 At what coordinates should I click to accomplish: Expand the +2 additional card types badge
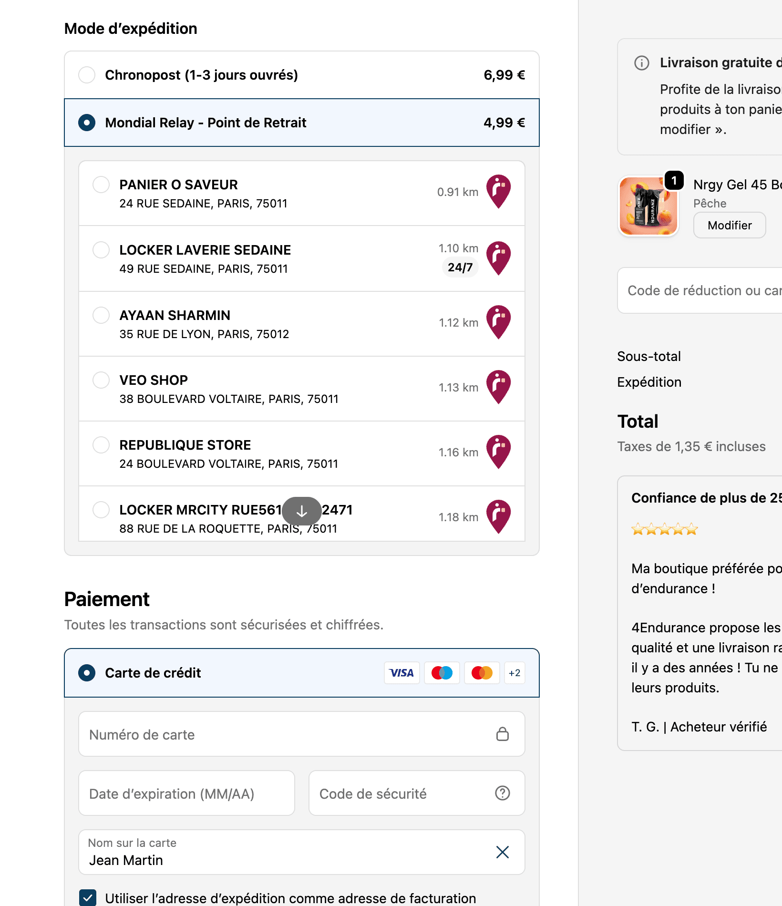click(514, 673)
